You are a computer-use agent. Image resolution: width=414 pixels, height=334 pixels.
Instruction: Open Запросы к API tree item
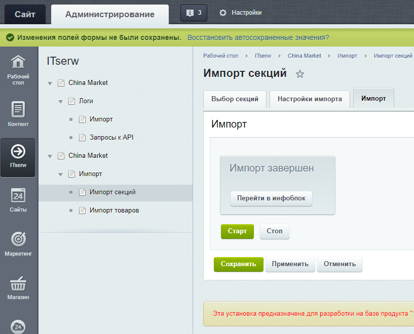pyautogui.click(x=111, y=138)
